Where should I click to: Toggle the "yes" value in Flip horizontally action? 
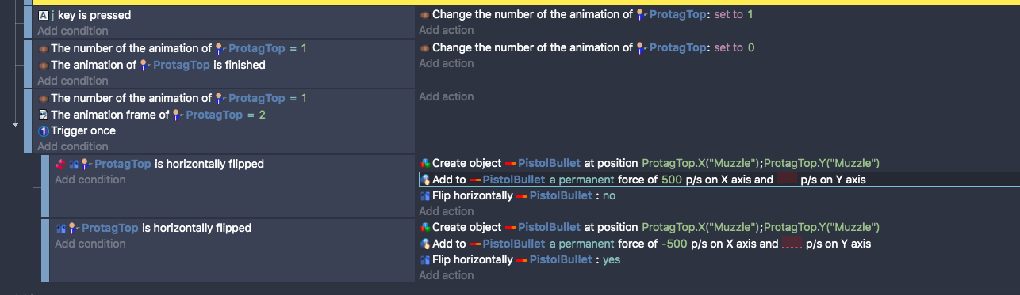pos(612,259)
